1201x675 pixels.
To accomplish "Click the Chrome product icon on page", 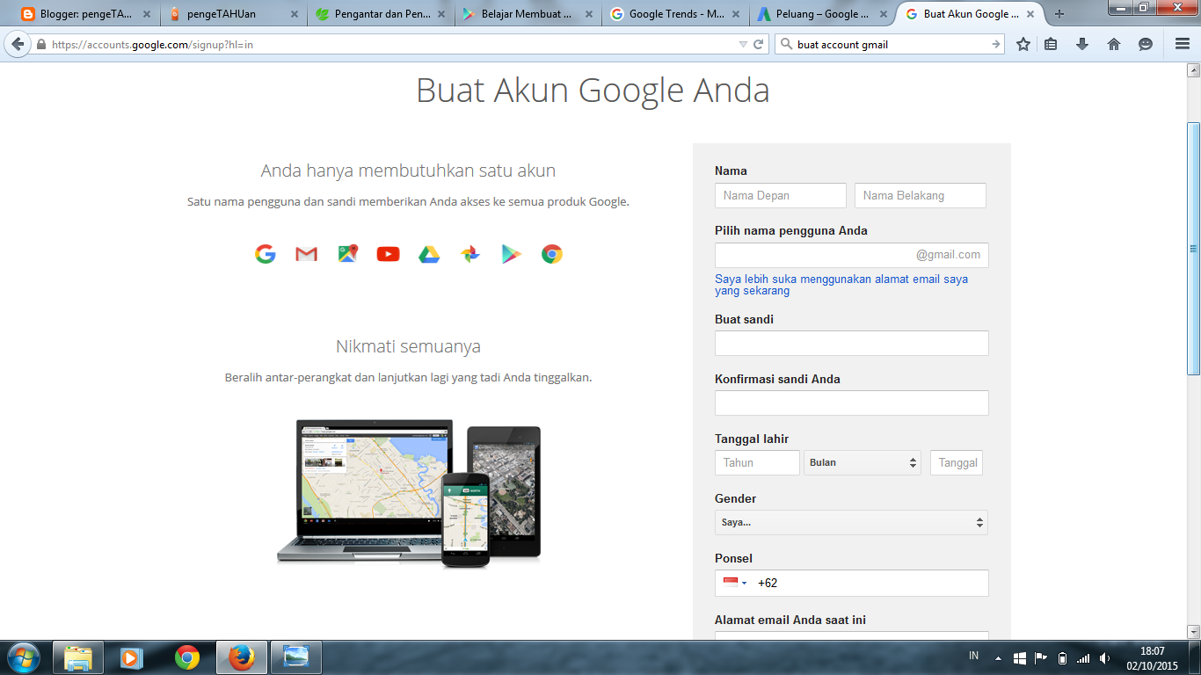I will (x=552, y=254).
